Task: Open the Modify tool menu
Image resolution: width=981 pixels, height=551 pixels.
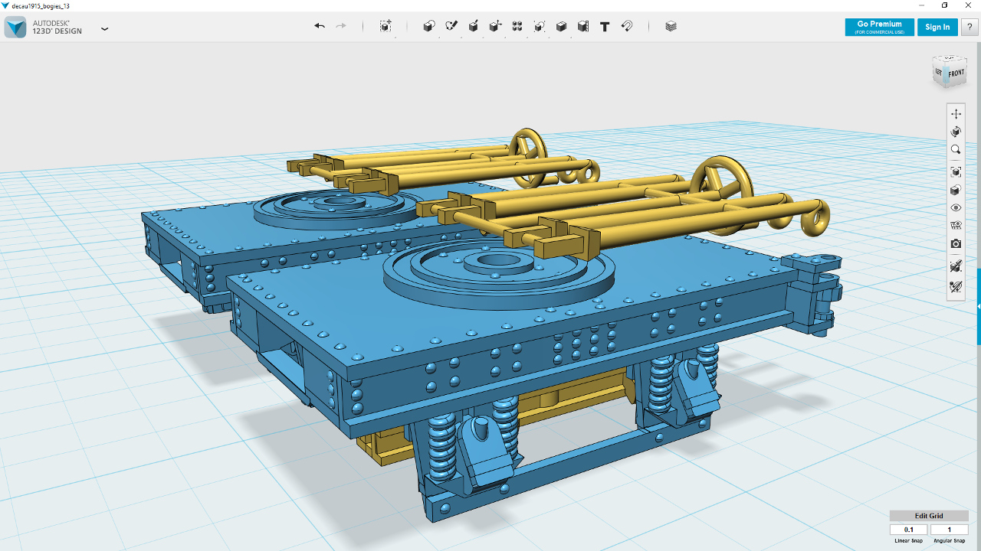Action: (495, 26)
